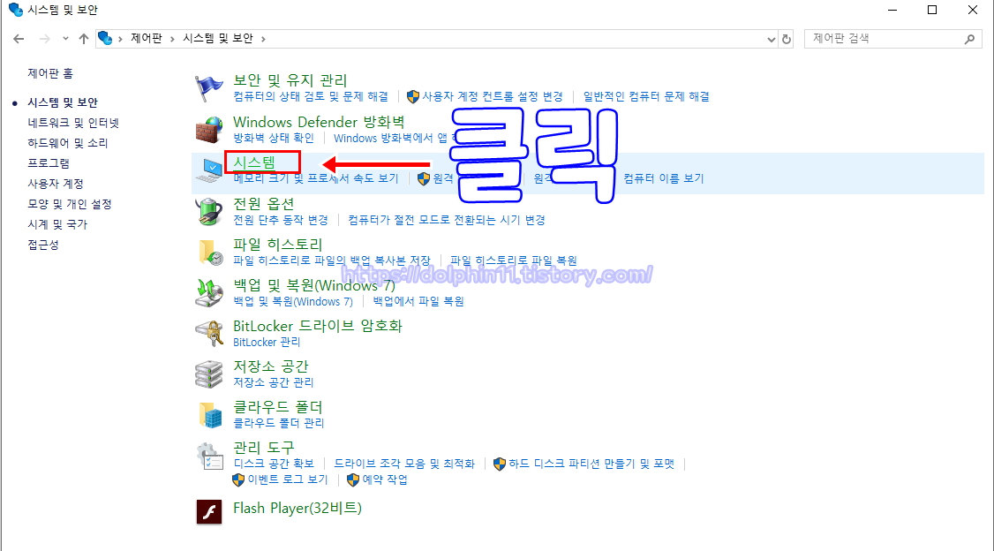The image size is (994, 551).
Task: Click 일반적인 컴퓨터 문제 해결 link
Action: (x=646, y=96)
